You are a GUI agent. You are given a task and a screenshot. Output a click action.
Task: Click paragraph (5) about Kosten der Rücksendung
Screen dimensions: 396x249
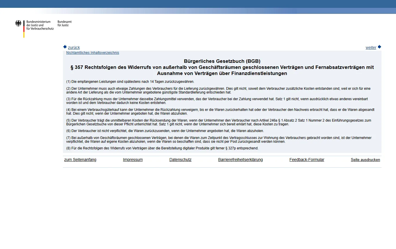coord(219,122)
